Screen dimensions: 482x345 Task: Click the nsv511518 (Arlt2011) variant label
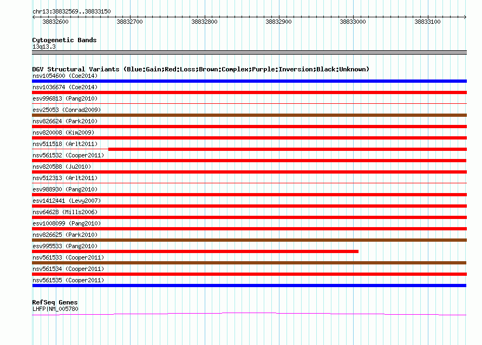pyautogui.click(x=65, y=144)
